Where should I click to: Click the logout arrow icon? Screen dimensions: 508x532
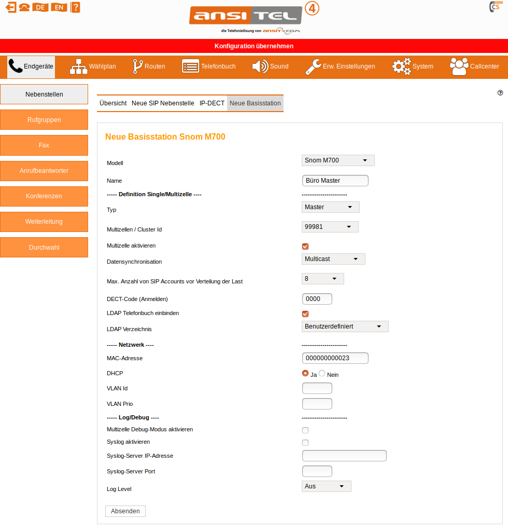(11, 7)
